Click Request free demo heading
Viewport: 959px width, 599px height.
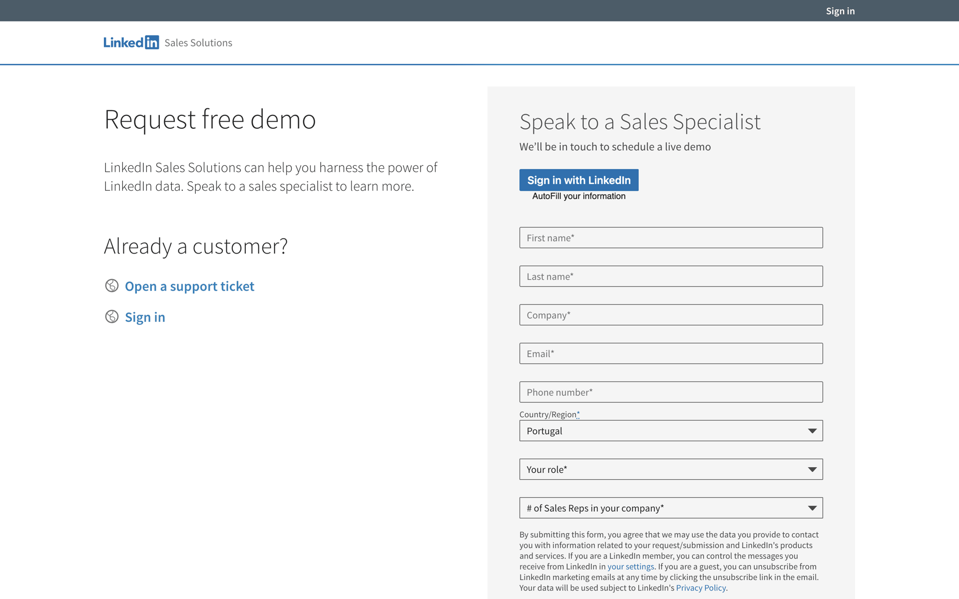(210, 119)
